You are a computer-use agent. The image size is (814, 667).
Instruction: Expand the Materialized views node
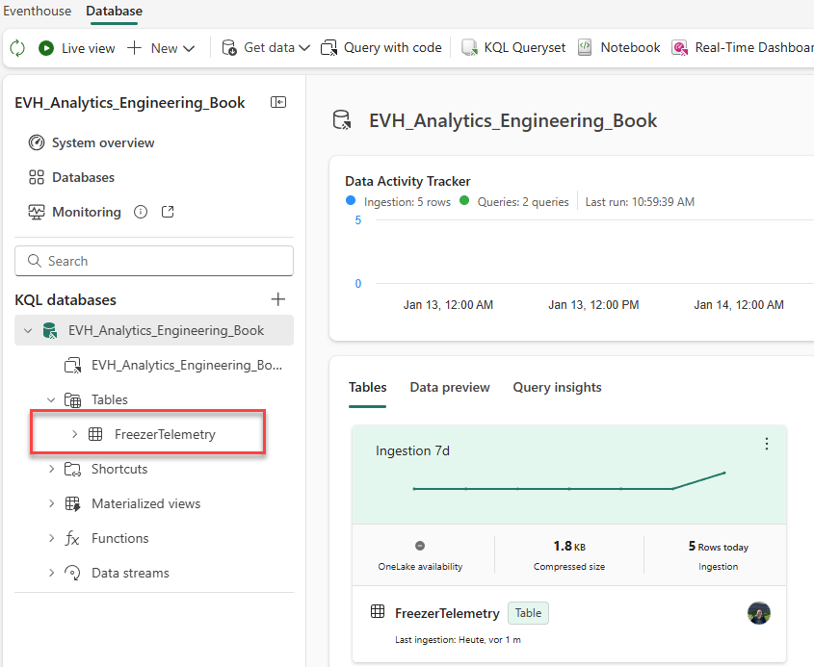pos(52,503)
